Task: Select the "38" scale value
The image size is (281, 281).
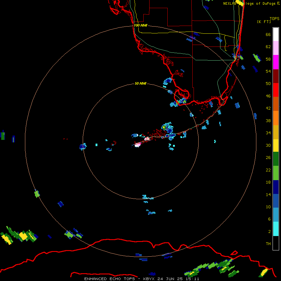Action: (268, 121)
